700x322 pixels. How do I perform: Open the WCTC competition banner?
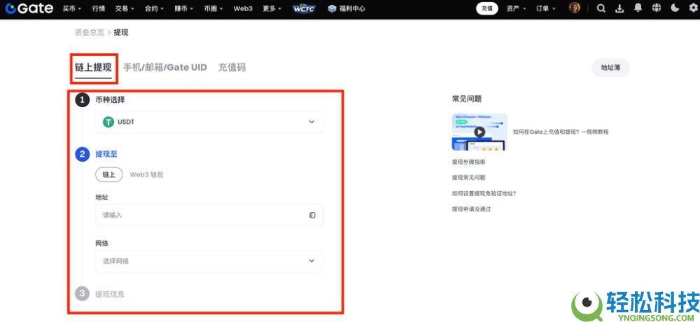pyautogui.click(x=304, y=8)
